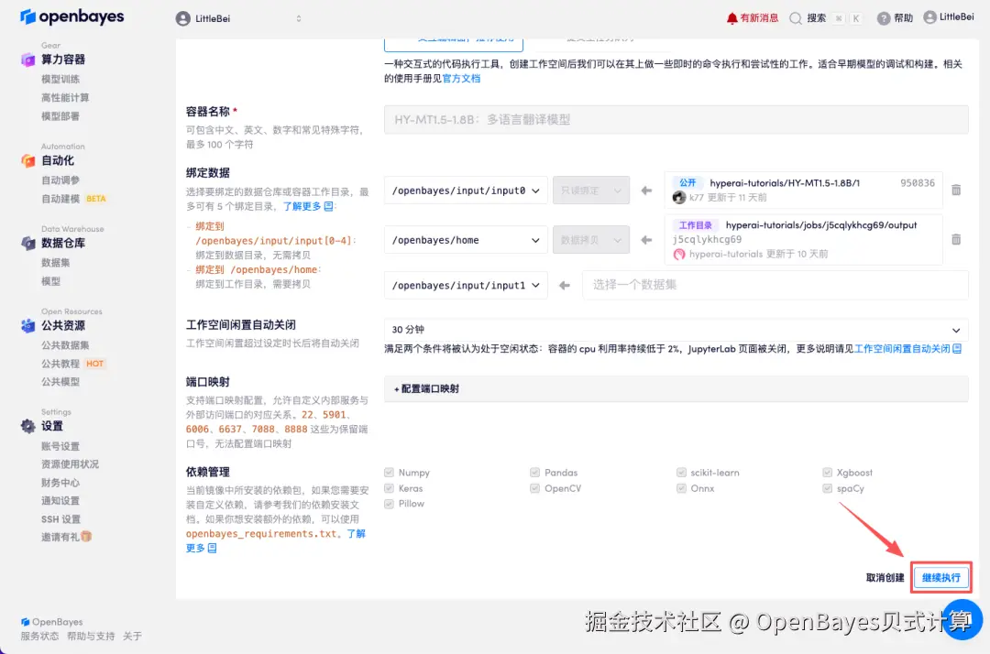Click the hyperai-tutorials user avatar

point(679,254)
